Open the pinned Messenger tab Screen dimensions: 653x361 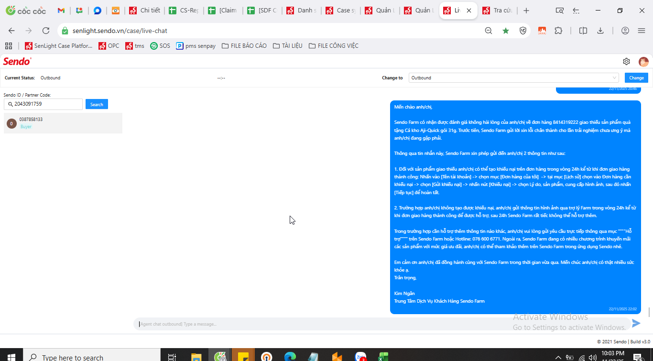(98, 11)
